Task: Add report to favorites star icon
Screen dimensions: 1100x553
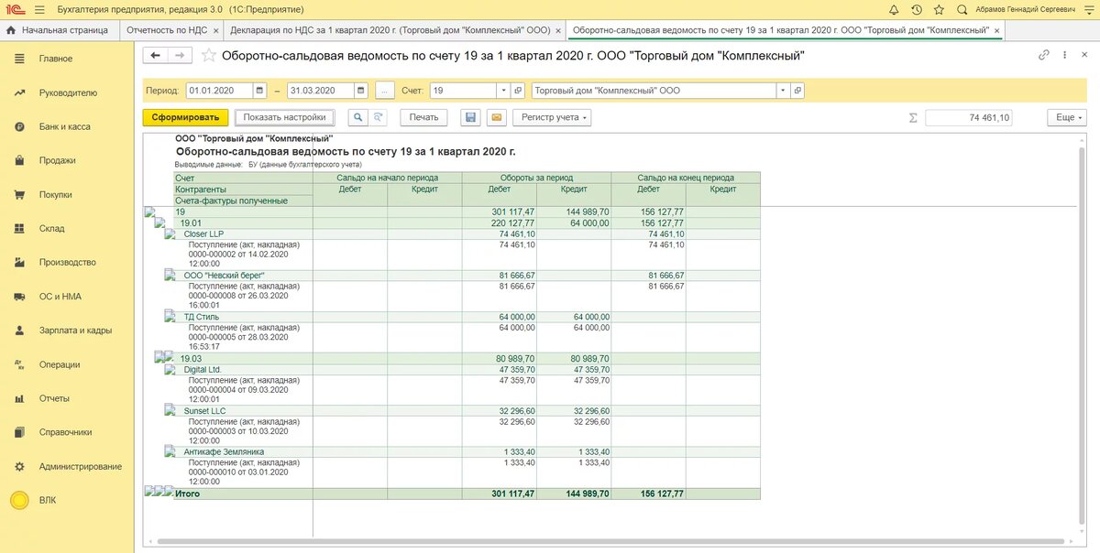Action: point(209,56)
